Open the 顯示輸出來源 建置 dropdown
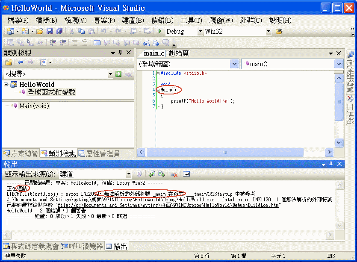The height and width of the screenshot is (262, 357). (129, 174)
